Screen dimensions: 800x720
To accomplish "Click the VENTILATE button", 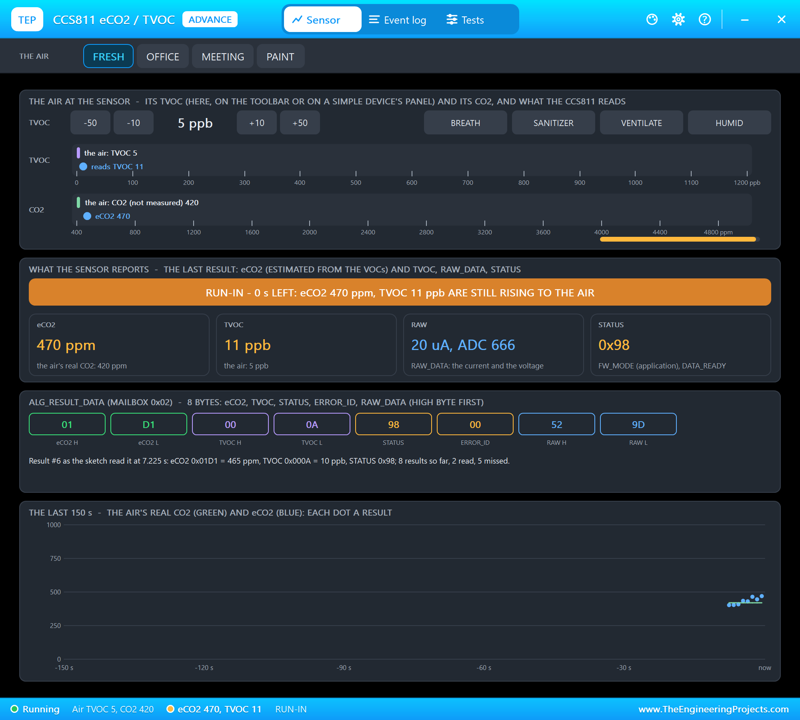I will 642,123.
